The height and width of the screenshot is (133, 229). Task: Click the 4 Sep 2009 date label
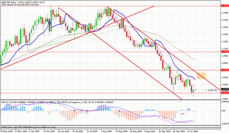pos(150,132)
